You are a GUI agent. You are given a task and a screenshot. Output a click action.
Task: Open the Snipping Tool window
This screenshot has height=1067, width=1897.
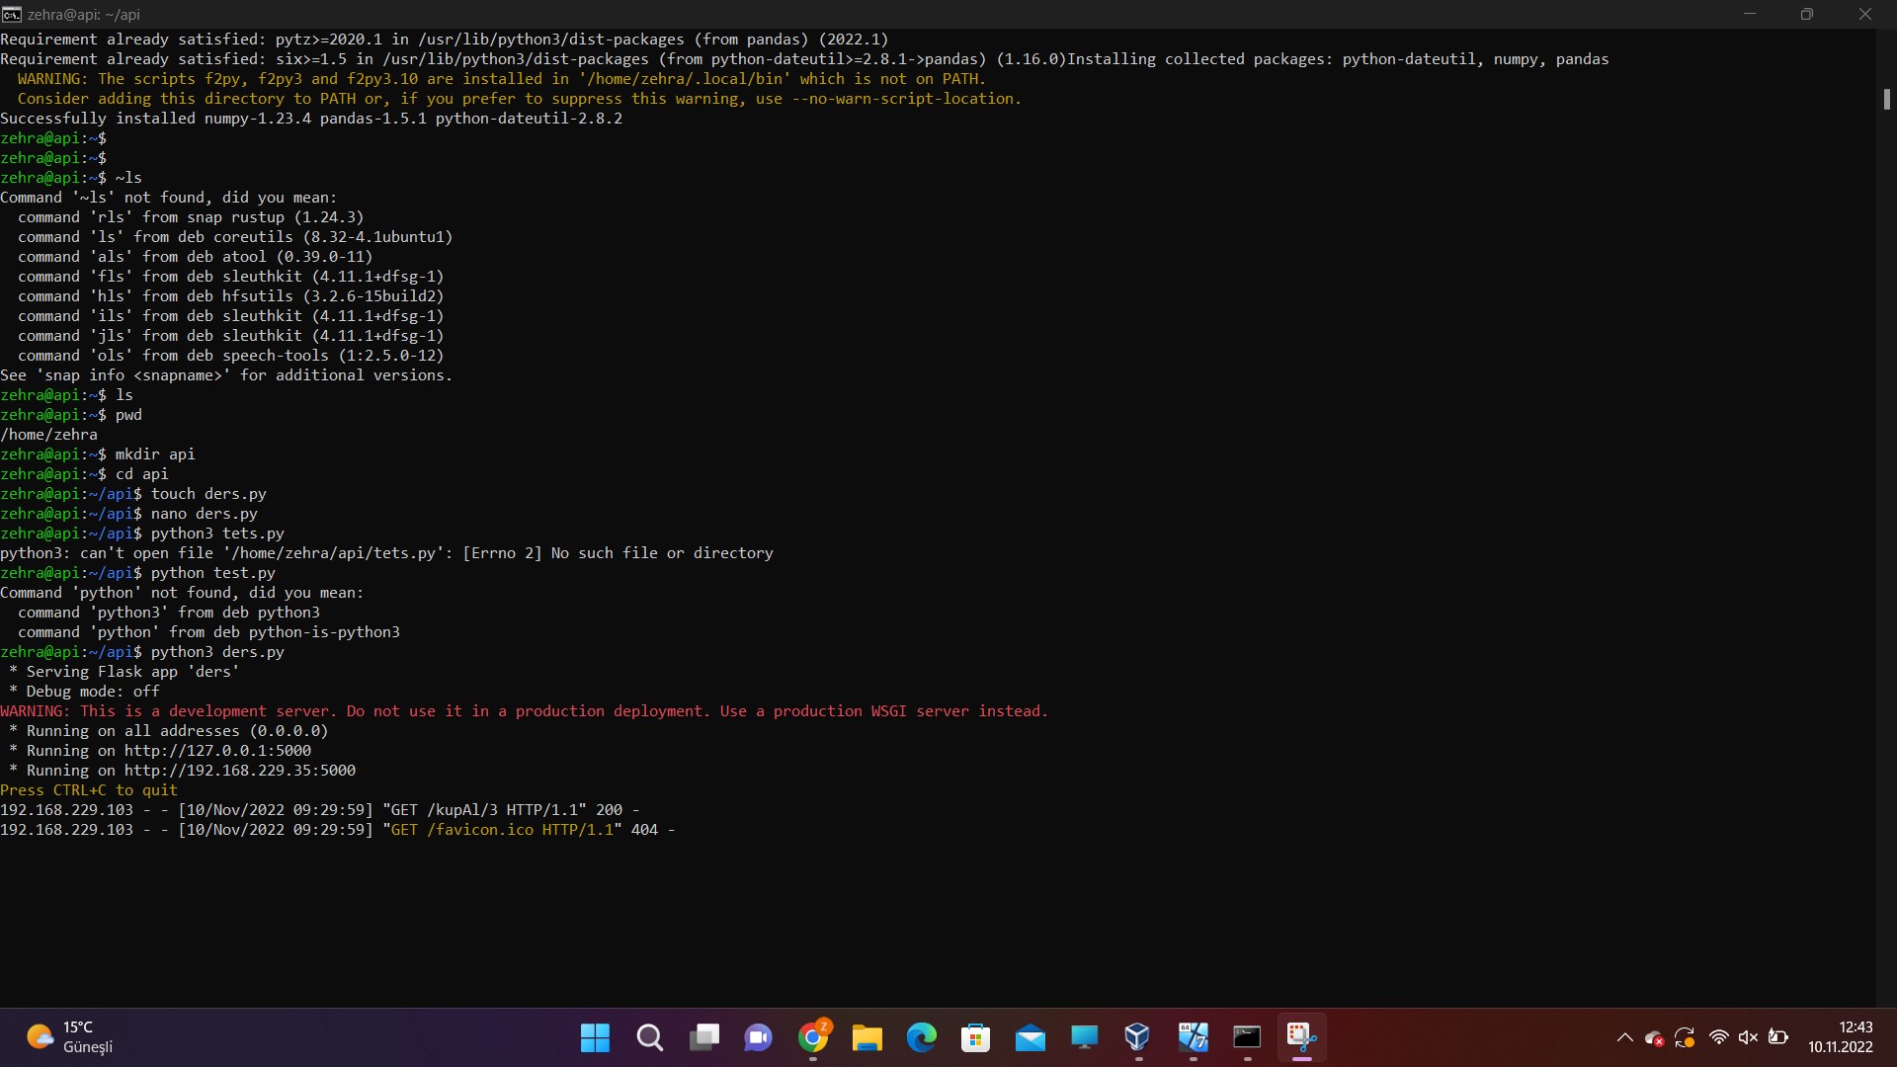coord(1301,1037)
